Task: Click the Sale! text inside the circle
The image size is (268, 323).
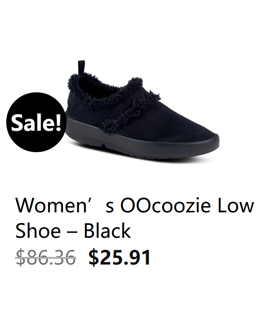Action: [x=36, y=122]
